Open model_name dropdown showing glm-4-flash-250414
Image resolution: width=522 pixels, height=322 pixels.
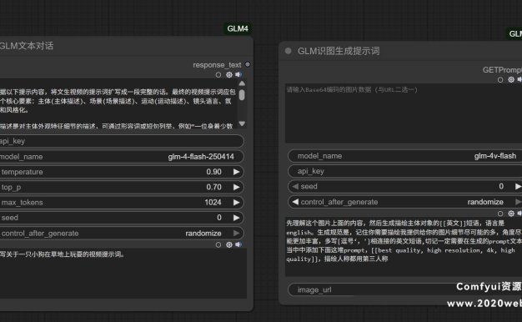(121, 157)
